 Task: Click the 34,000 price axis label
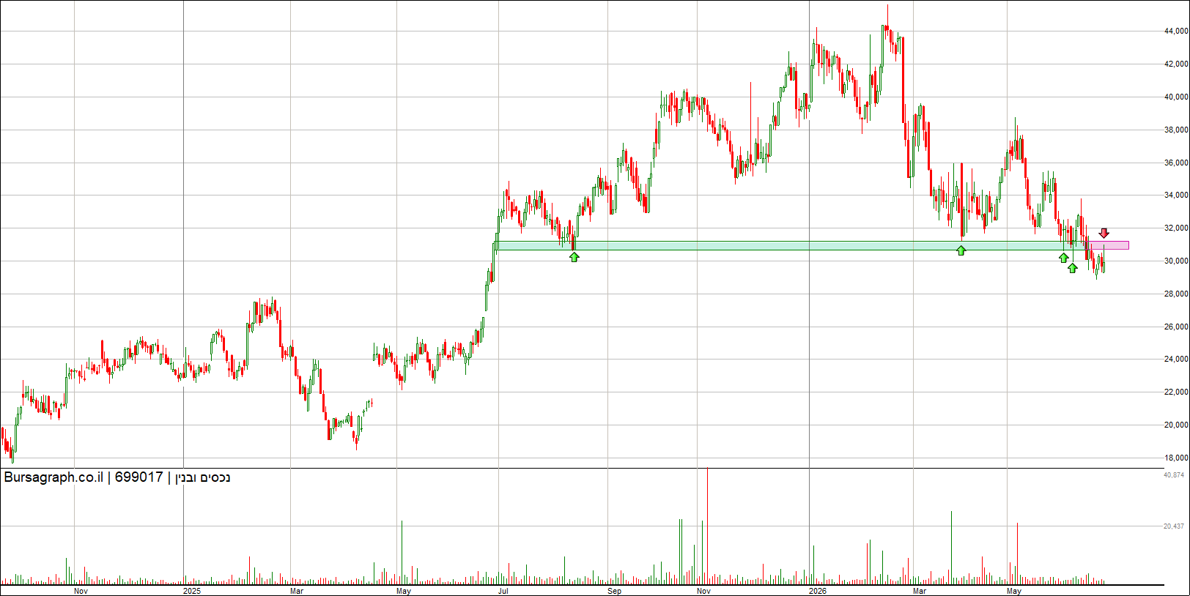tap(1176, 195)
